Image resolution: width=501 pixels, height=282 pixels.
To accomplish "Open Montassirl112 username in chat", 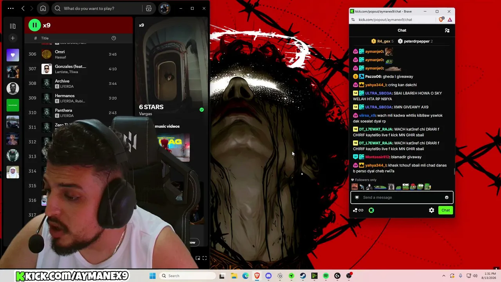I will [377, 157].
